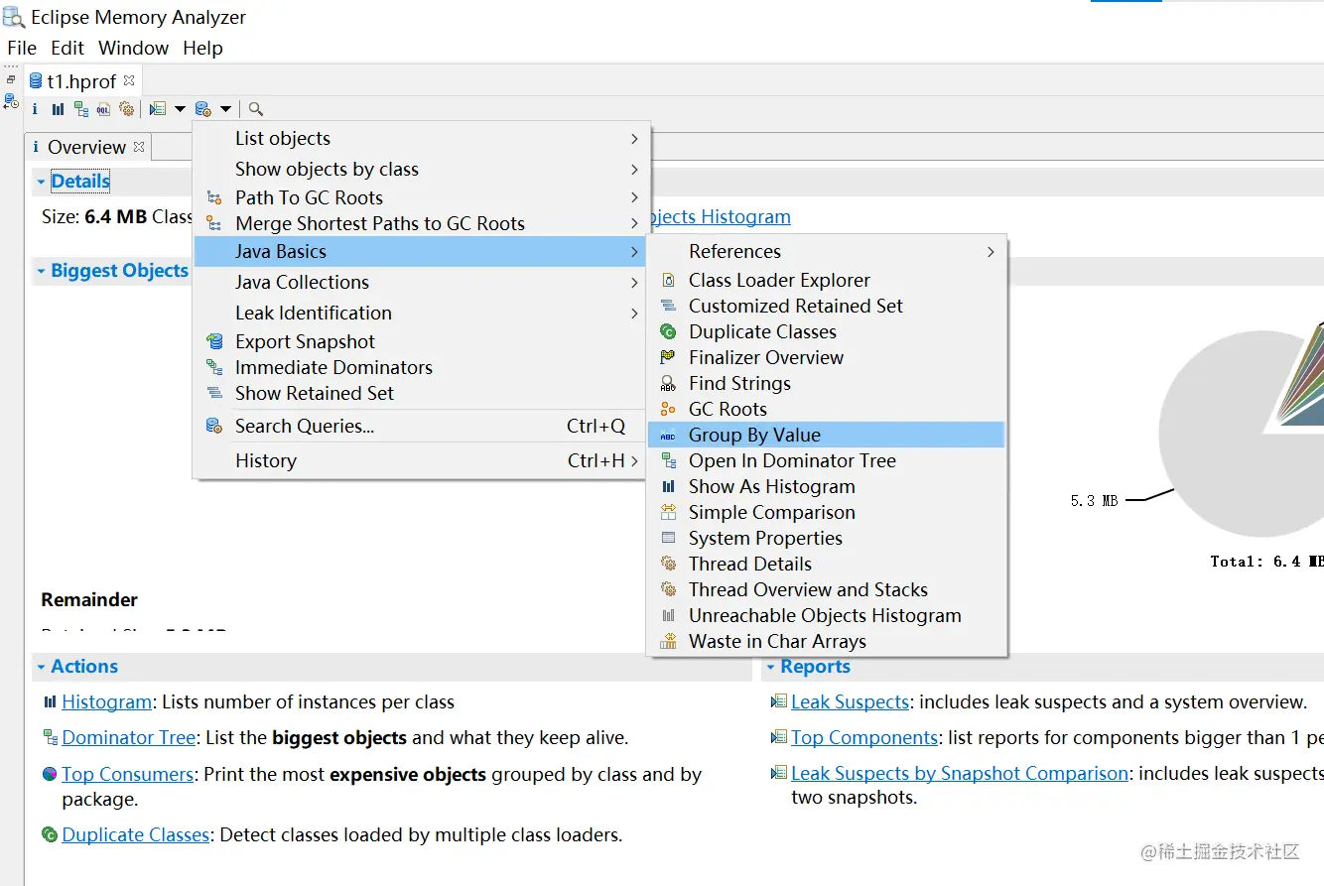Select Thread Details in the submenu

[x=827, y=565]
